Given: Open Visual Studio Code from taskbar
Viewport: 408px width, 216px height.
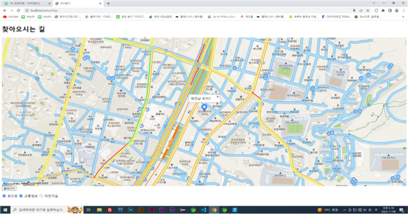Looking at the screenshot, I should [x=203, y=210].
